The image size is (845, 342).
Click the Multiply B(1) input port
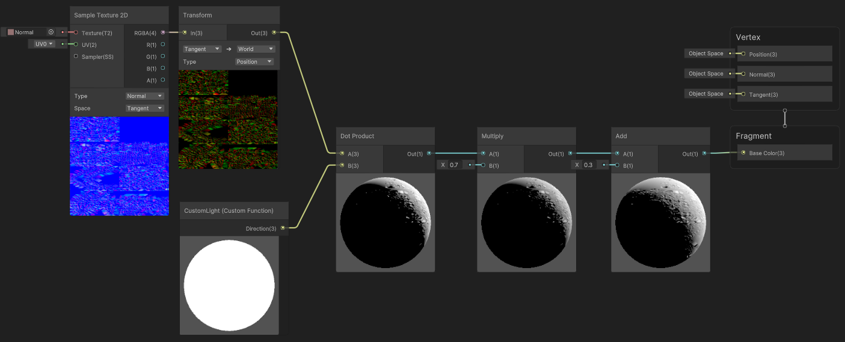click(x=484, y=165)
